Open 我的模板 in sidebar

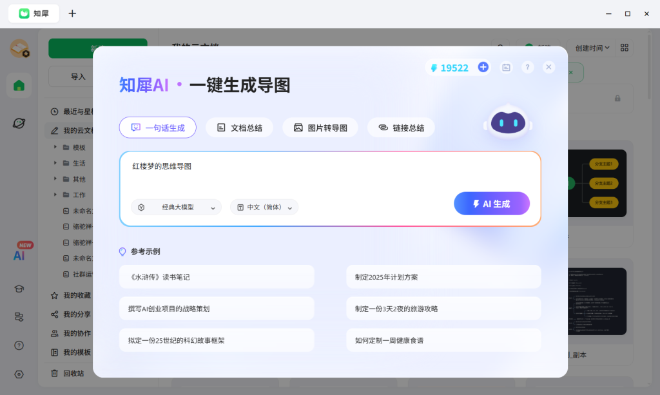click(x=70, y=352)
